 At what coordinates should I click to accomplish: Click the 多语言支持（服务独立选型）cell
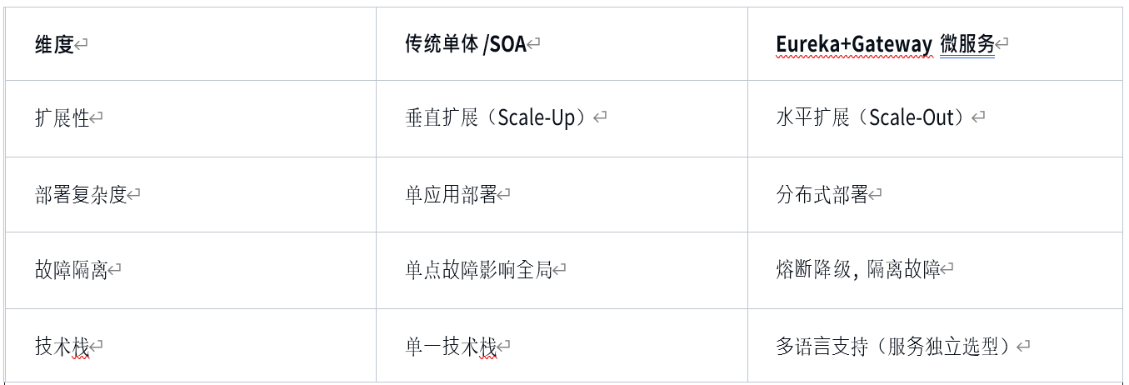point(935,346)
